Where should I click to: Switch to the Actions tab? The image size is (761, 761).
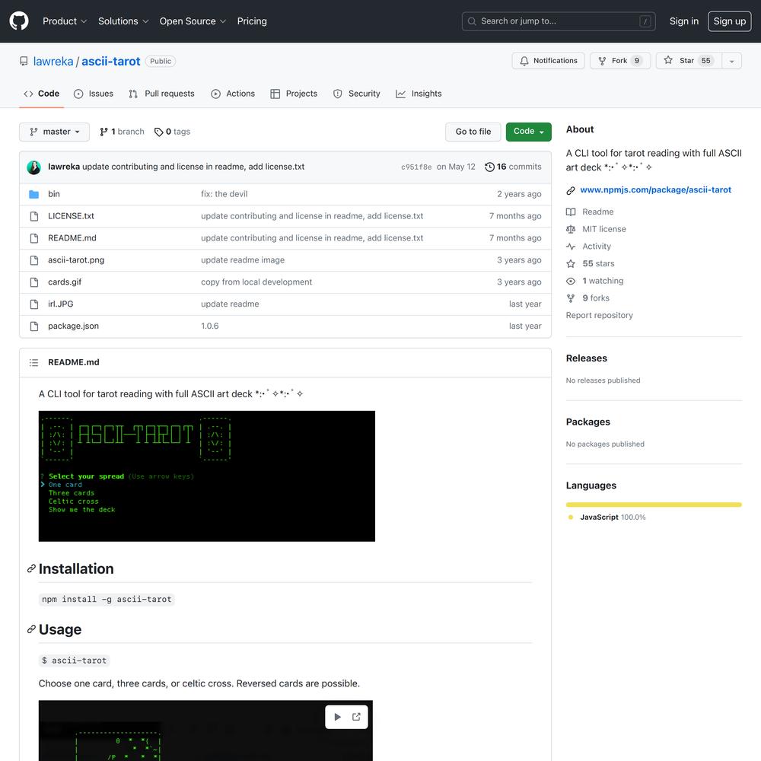tap(233, 94)
